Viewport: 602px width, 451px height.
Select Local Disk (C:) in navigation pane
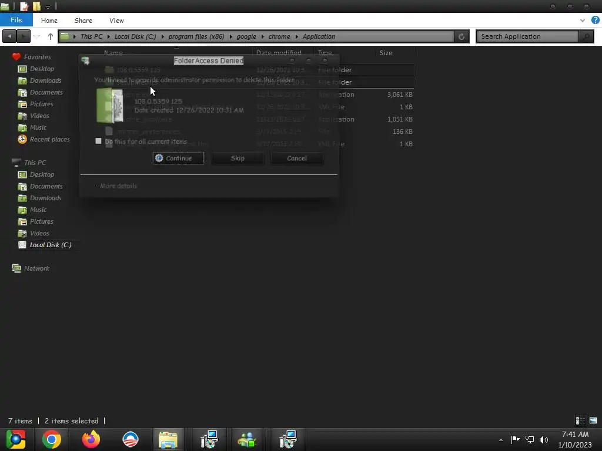[x=45, y=245]
